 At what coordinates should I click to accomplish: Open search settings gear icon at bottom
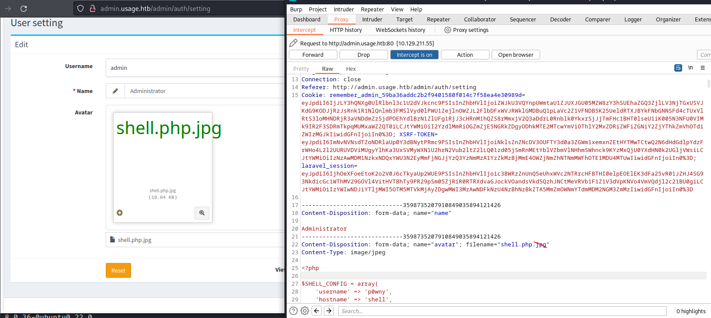(305, 311)
